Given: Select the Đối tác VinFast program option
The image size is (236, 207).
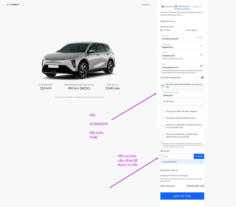Looking at the screenshot, I should (x=163, y=118).
